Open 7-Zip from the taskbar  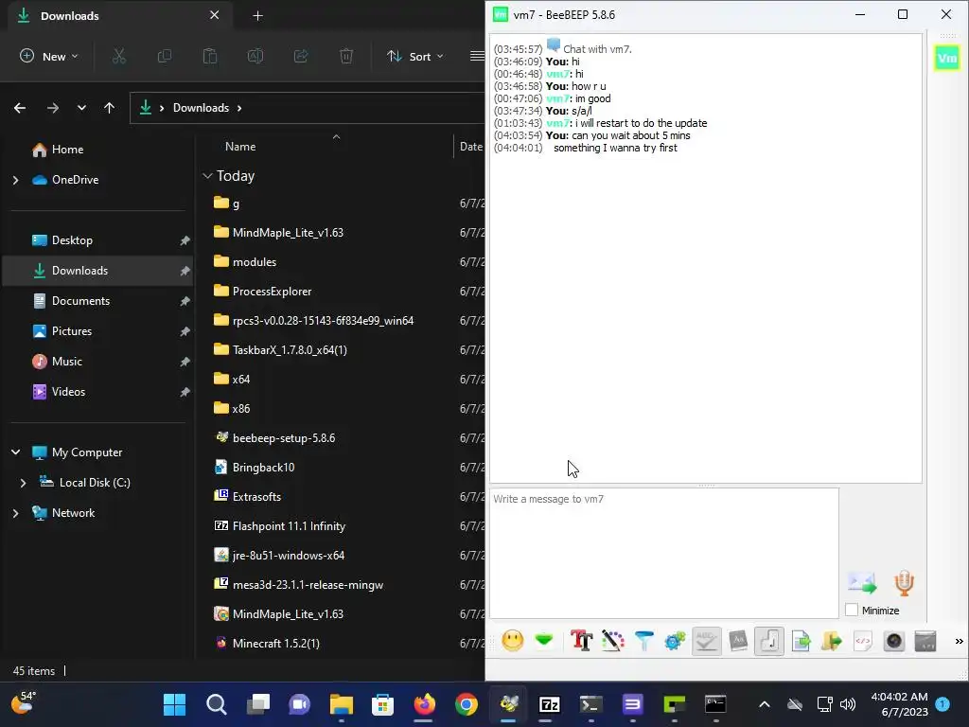(x=549, y=704)
